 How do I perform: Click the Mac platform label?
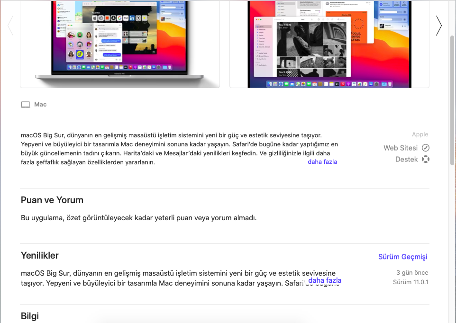tap(40, 105)
